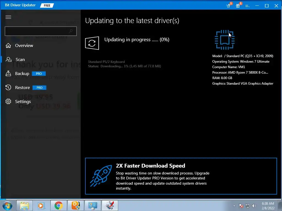Open the Windows Start menu

(7, 206)
